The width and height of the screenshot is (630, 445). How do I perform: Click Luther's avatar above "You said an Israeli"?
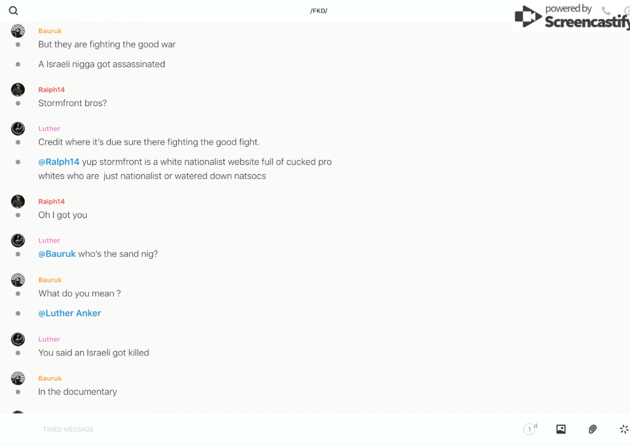pyautogui.click(x=18, y=339)
